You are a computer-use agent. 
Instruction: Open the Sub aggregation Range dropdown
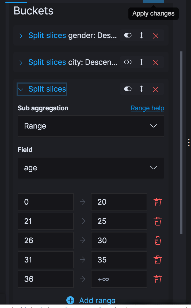point(91,126)
